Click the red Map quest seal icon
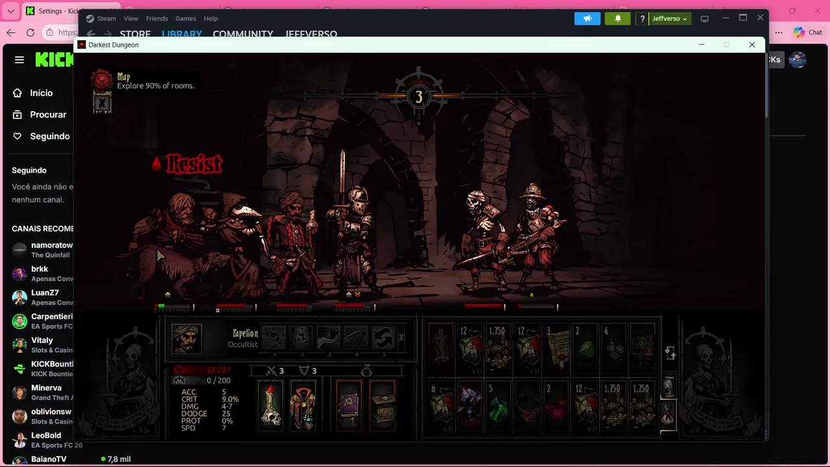The height and width of the screenshot is (467, 830). coord(101,80)
